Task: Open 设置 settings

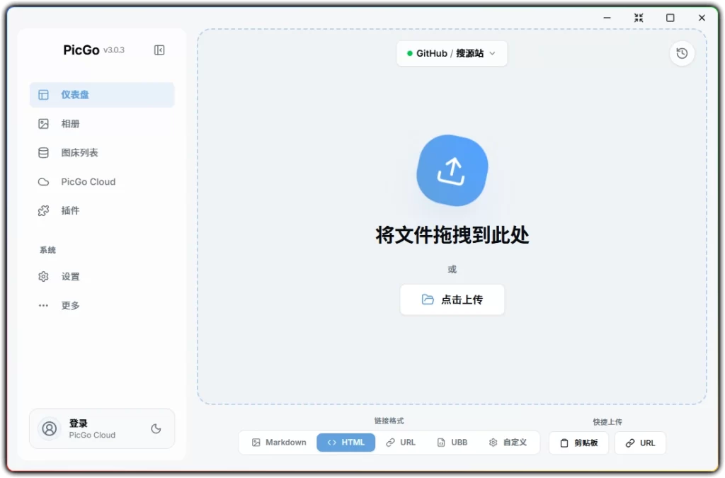Action: [x=102, y=276]
